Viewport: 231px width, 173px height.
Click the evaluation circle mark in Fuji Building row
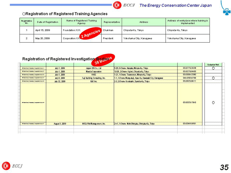coord(213,78)
